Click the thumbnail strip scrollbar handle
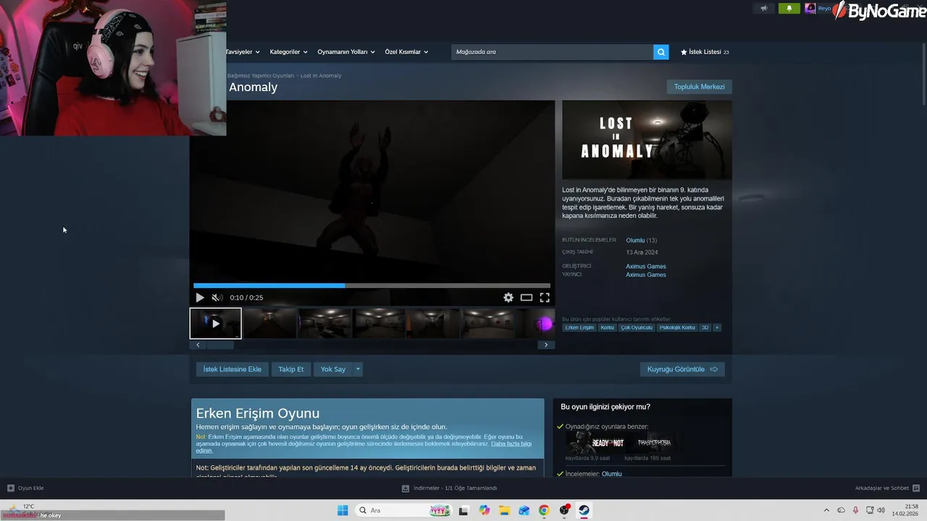The width and height of the screenshot is (927, 521). [x=220, y=345]
